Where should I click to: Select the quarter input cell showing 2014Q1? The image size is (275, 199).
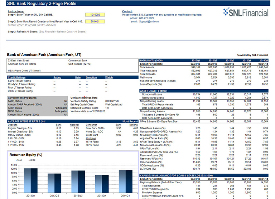click(x=95, y=21)
